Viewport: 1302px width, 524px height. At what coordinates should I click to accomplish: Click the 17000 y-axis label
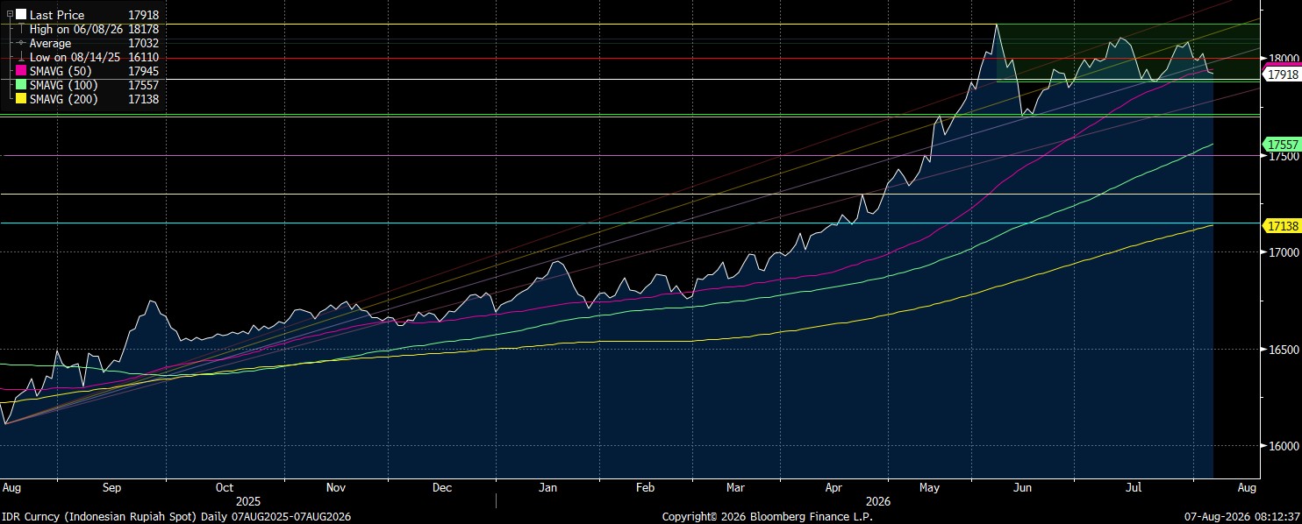click(x=1282, y=252)
